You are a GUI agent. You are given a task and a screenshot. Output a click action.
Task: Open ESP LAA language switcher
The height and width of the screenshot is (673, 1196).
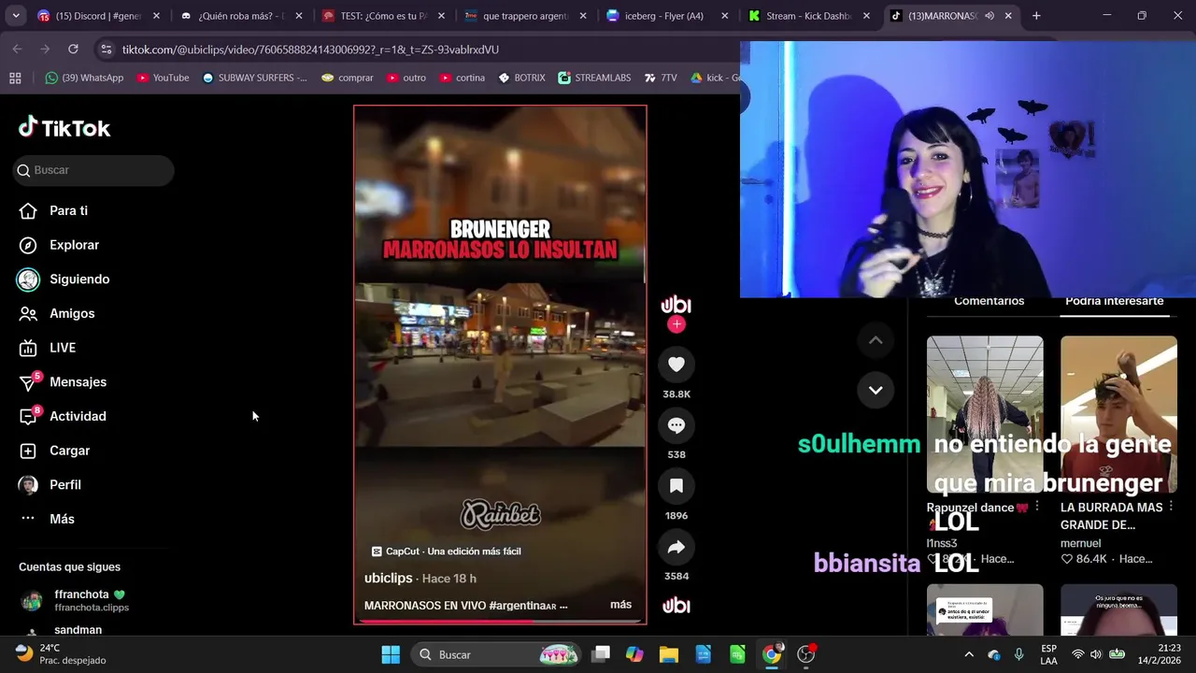1048,654
